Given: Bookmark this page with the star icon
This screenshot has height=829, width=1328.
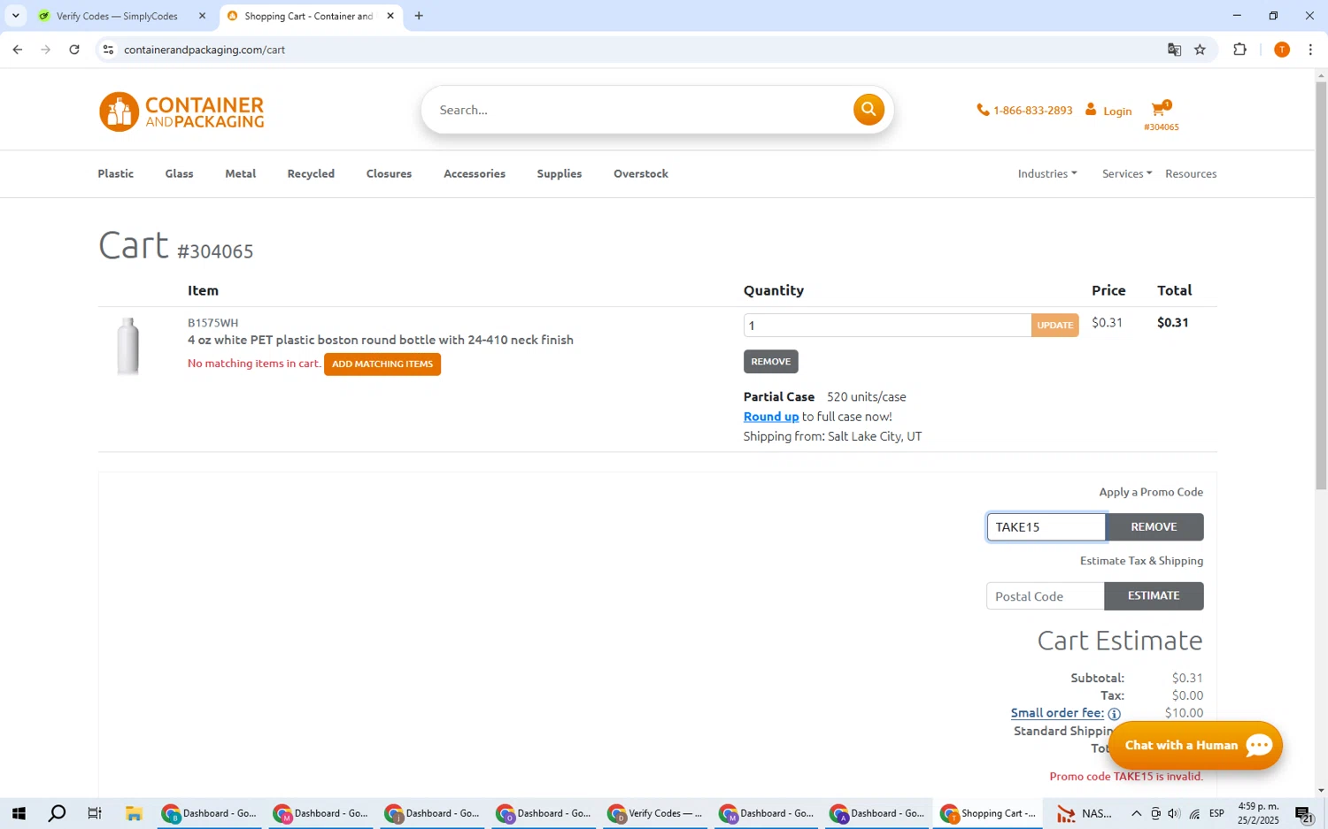Looking at the screenshot, I should point(1201,50).
